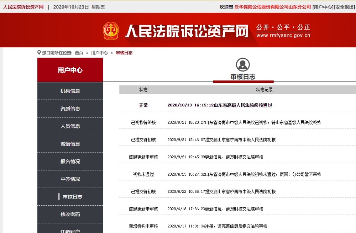Click the 2020/9/21 15:20:27 record text

(x=244, y=122)
